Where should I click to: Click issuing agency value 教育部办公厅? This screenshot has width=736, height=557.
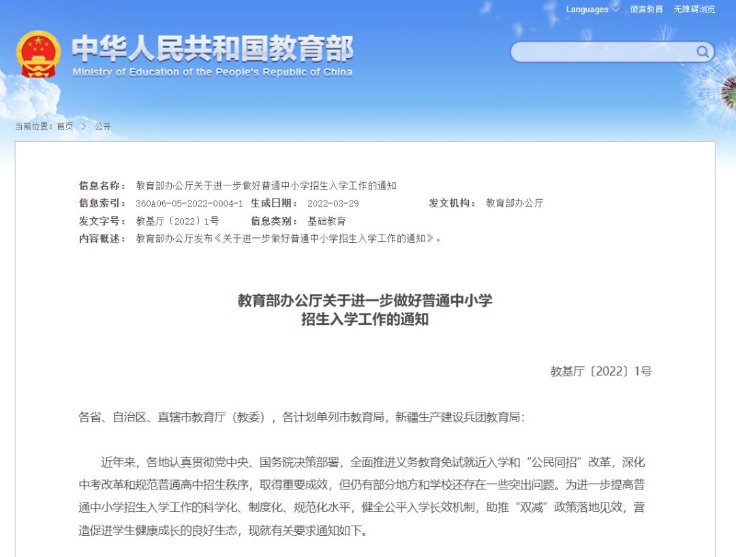point(515,203)
